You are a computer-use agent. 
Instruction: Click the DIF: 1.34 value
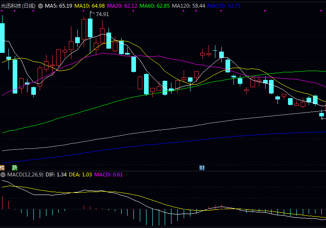point(56,174)
